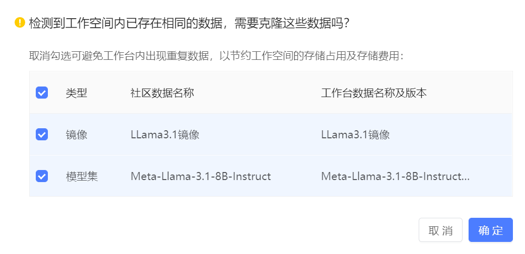Click the yellow warning exclamation icon
Viewport: 525px width, 254px height.
[20, 23]
